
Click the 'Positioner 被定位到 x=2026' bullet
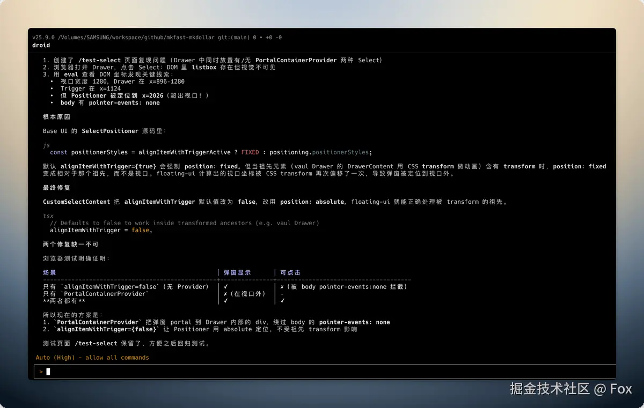coord(135,95)
